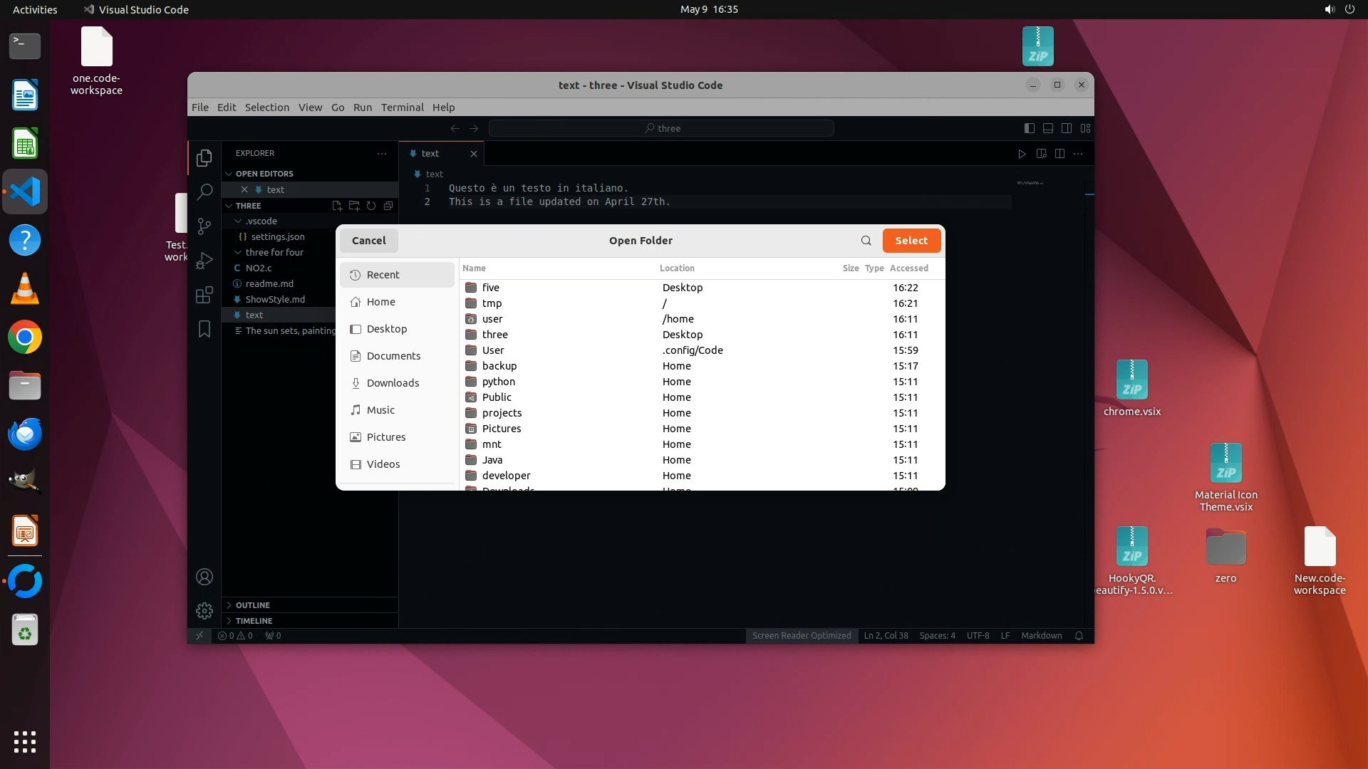
Task: Toggle the primary side bar layout icon
Action: click(x=1029, y=128)
